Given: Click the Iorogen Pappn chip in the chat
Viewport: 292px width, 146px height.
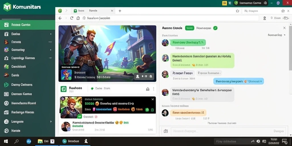Looking at the screenshot, I should (x=182, y=73).
